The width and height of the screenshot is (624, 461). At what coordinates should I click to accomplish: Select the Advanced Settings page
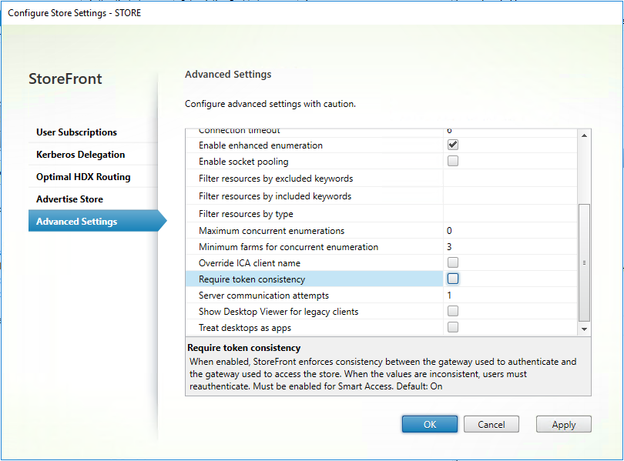point(77,220)
